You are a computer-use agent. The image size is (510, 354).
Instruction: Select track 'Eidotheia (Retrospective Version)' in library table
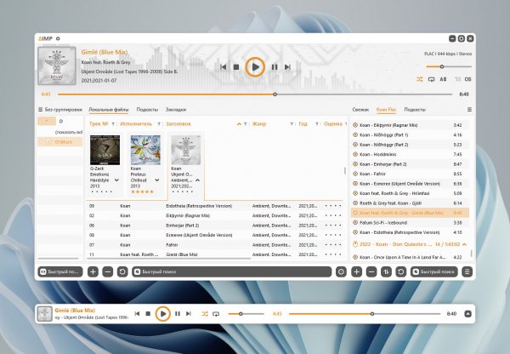(x=215, y=206)
